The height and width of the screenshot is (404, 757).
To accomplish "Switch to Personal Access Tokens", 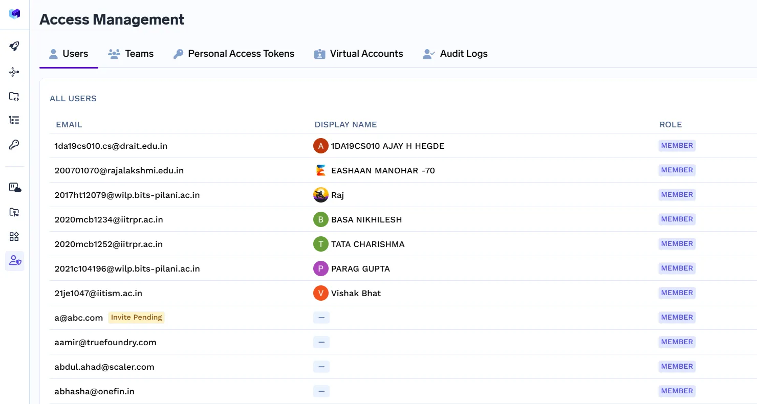I will (x=233, y=53).
